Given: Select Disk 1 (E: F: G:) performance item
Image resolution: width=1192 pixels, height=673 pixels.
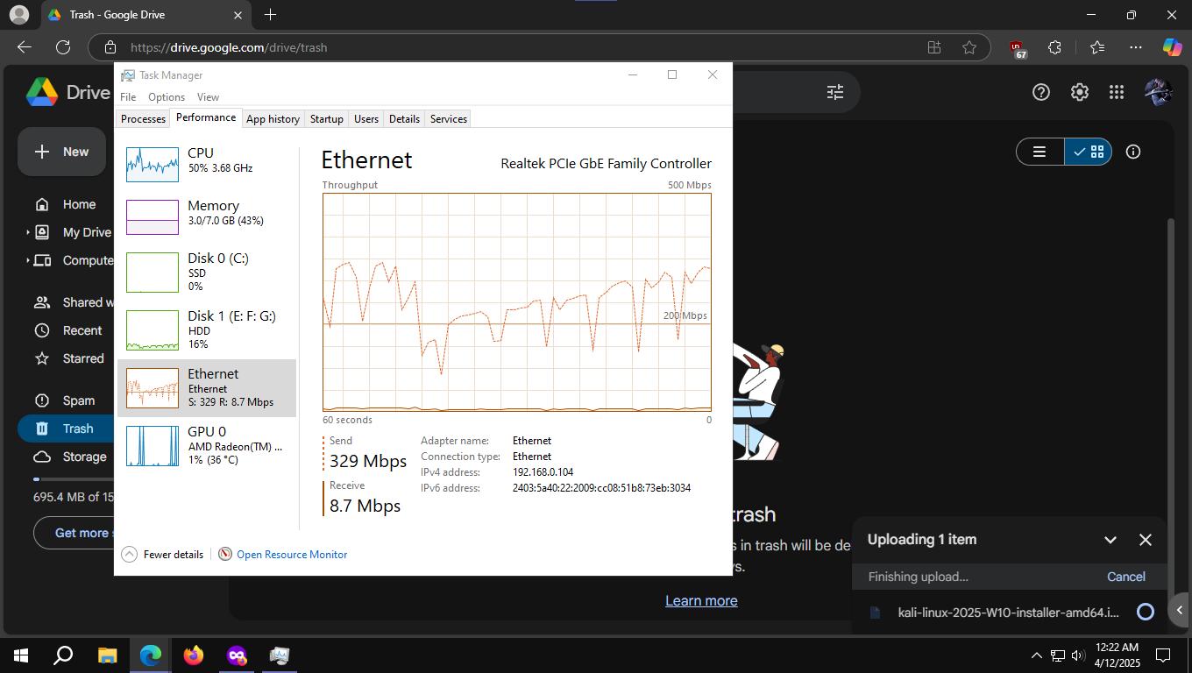Looking at the screenshot, I should [x=207, y=329].
